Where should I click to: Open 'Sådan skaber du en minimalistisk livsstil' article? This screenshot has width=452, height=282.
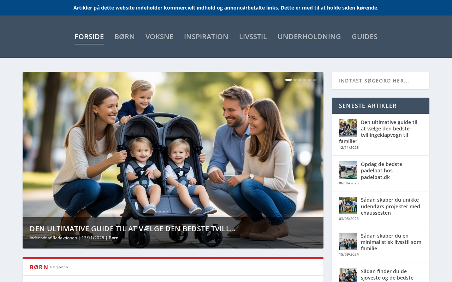(x=391, y=242)
